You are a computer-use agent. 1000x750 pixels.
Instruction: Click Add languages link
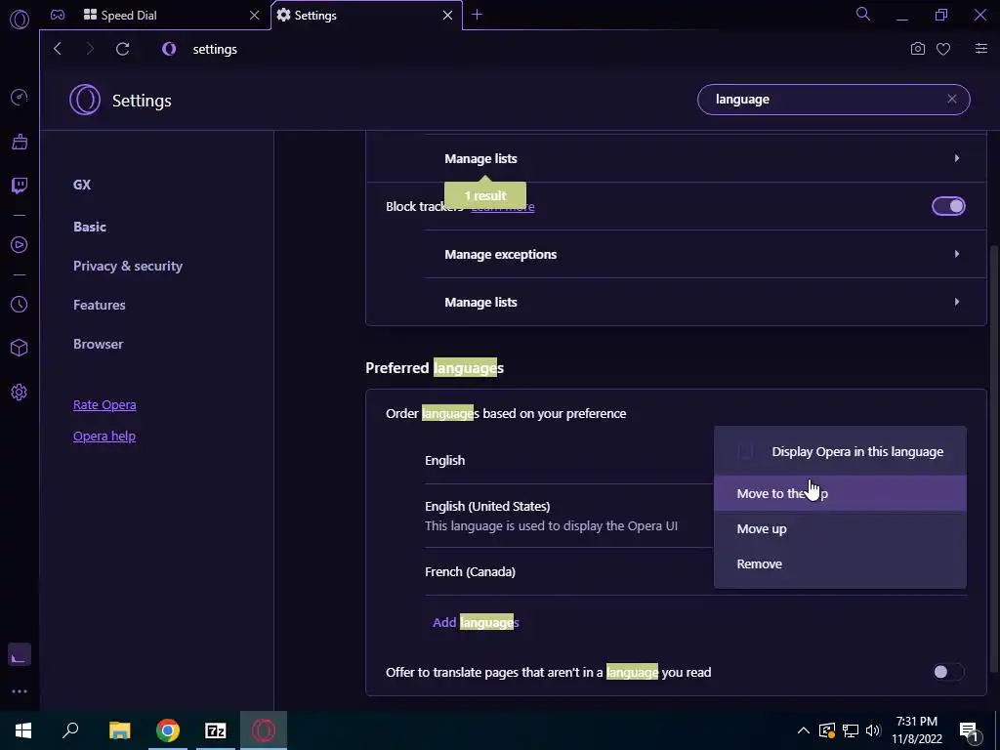(x=476, y=622)
